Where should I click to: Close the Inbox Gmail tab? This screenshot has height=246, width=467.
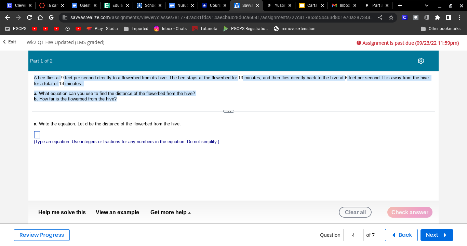[355, 5]
